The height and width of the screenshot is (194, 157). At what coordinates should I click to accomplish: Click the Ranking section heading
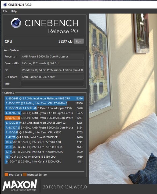pyautogui.click(x=9, y=93)
